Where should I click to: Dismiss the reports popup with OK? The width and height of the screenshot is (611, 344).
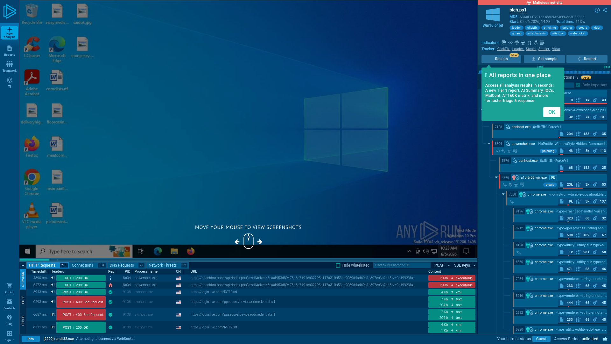point(552,112)
